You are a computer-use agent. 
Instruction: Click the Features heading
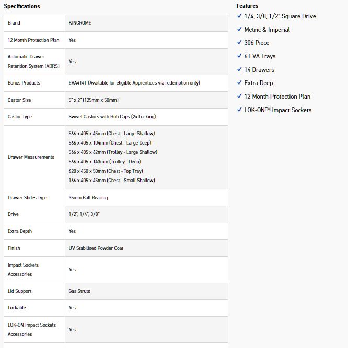click(x=247, y=6)
